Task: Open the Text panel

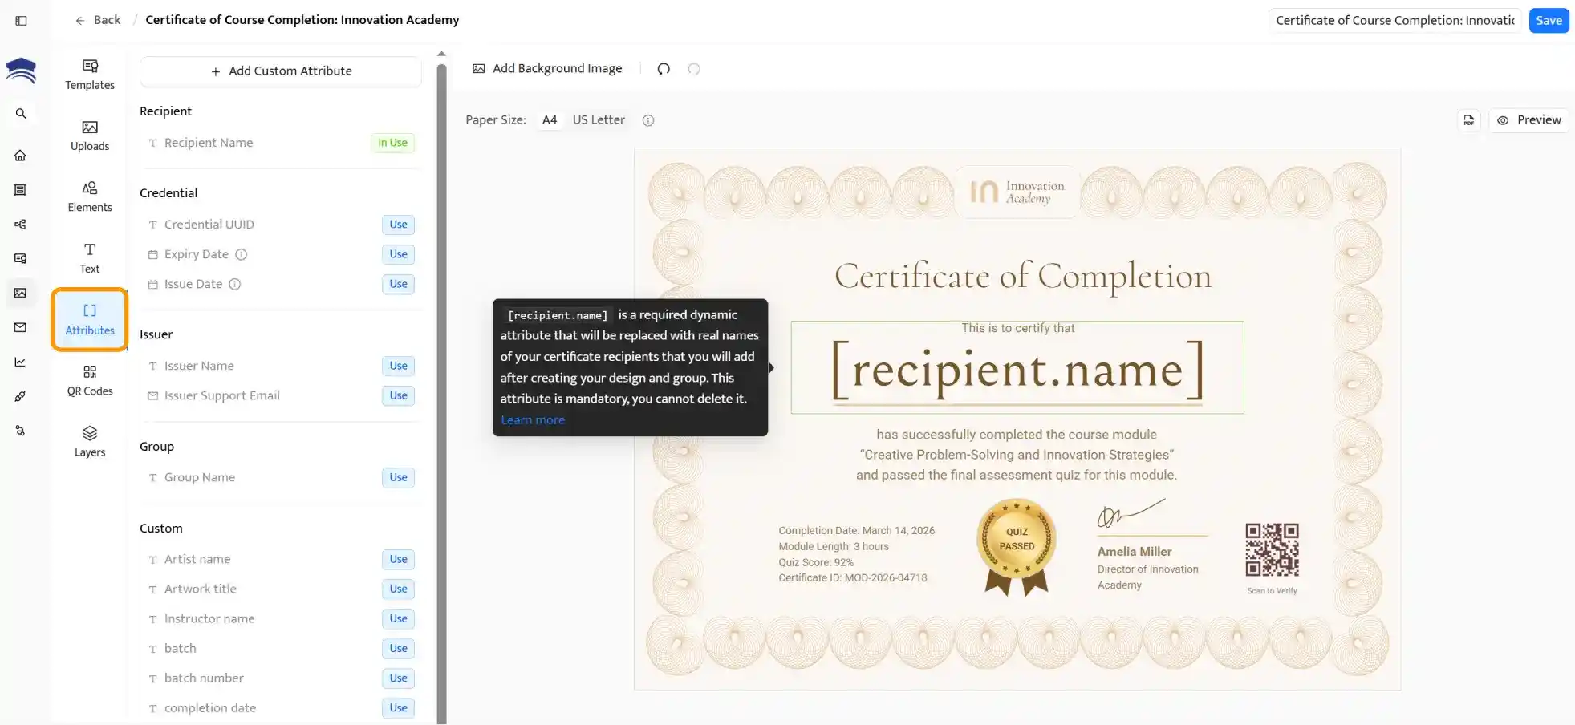Action: pos(90,258)
